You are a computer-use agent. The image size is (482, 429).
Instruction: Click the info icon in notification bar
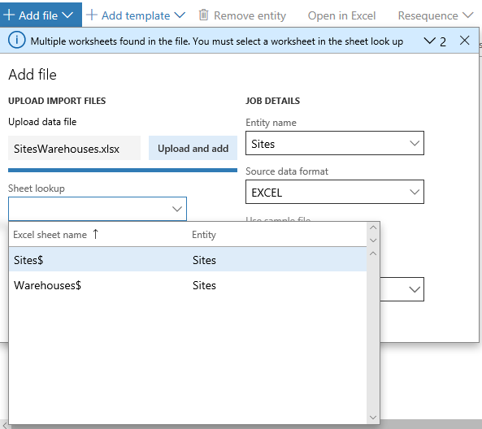tap(16, 41)
